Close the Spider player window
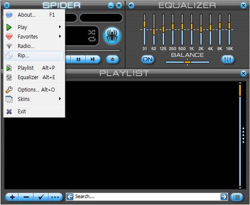Image resolution: width=250 pixels, height=205 pixels. pyautogui.click(x=119, y=5)
